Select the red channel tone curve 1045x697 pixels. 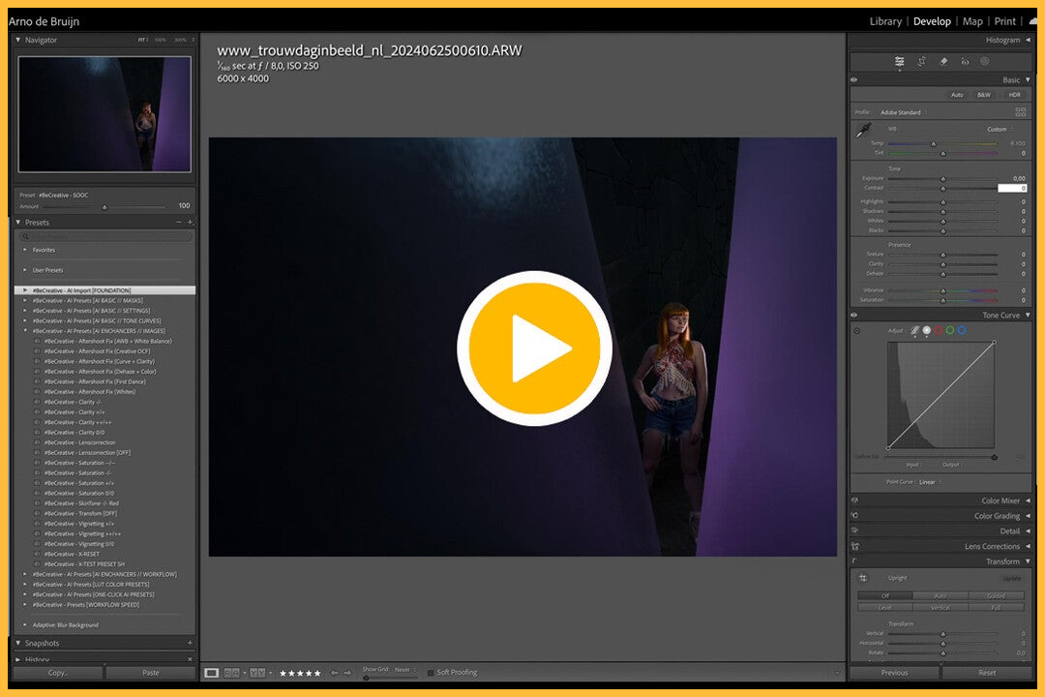(x=938, y=330)
